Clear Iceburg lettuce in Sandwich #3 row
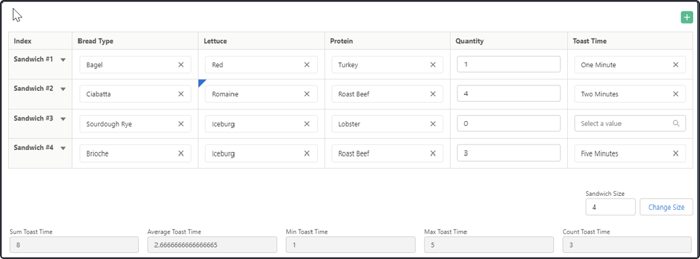 (307, 124)
